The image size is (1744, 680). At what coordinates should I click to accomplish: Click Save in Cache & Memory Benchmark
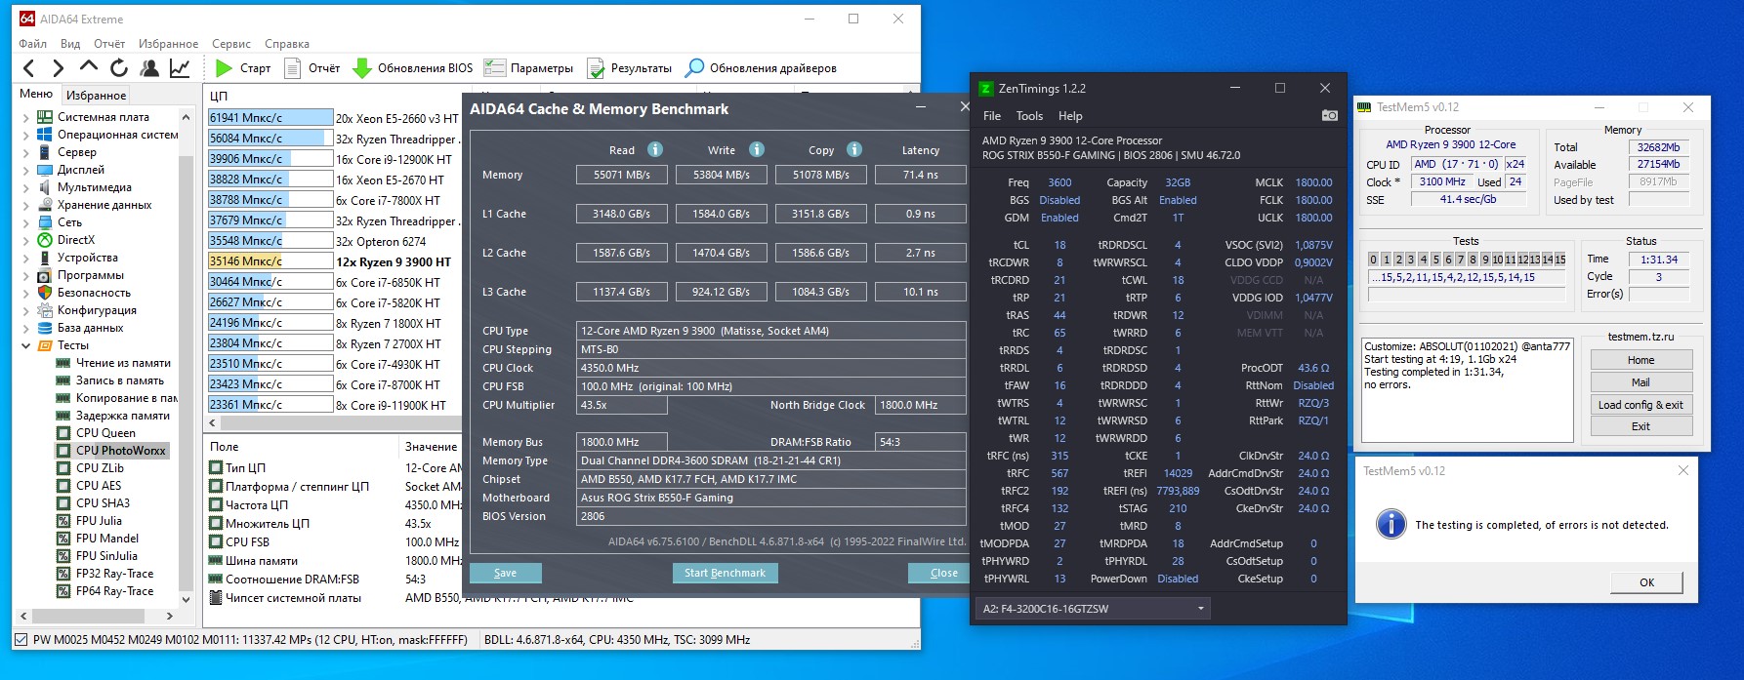[x=506, y=573]
